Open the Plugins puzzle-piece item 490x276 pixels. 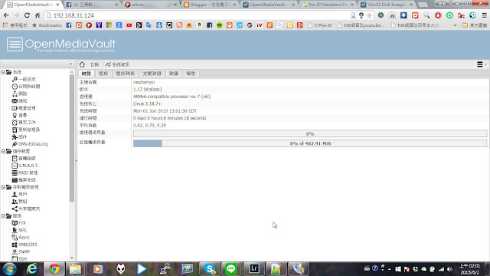click(x=19, y=136)
